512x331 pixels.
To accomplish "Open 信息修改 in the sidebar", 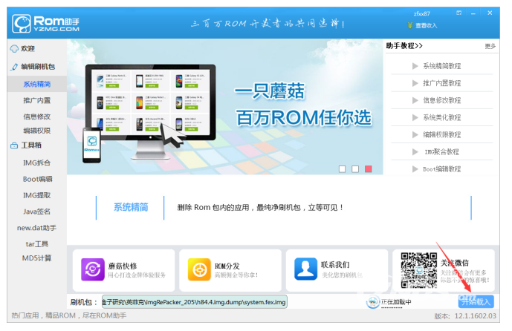I will point(37,117).
